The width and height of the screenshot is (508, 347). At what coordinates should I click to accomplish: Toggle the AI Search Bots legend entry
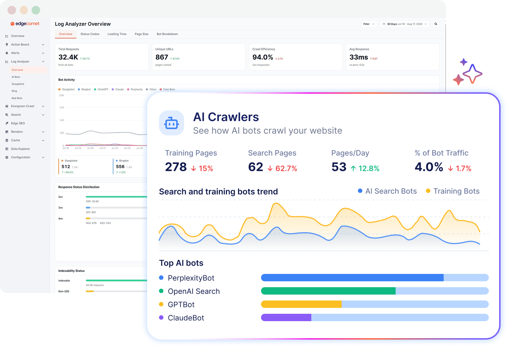(387, 191)
